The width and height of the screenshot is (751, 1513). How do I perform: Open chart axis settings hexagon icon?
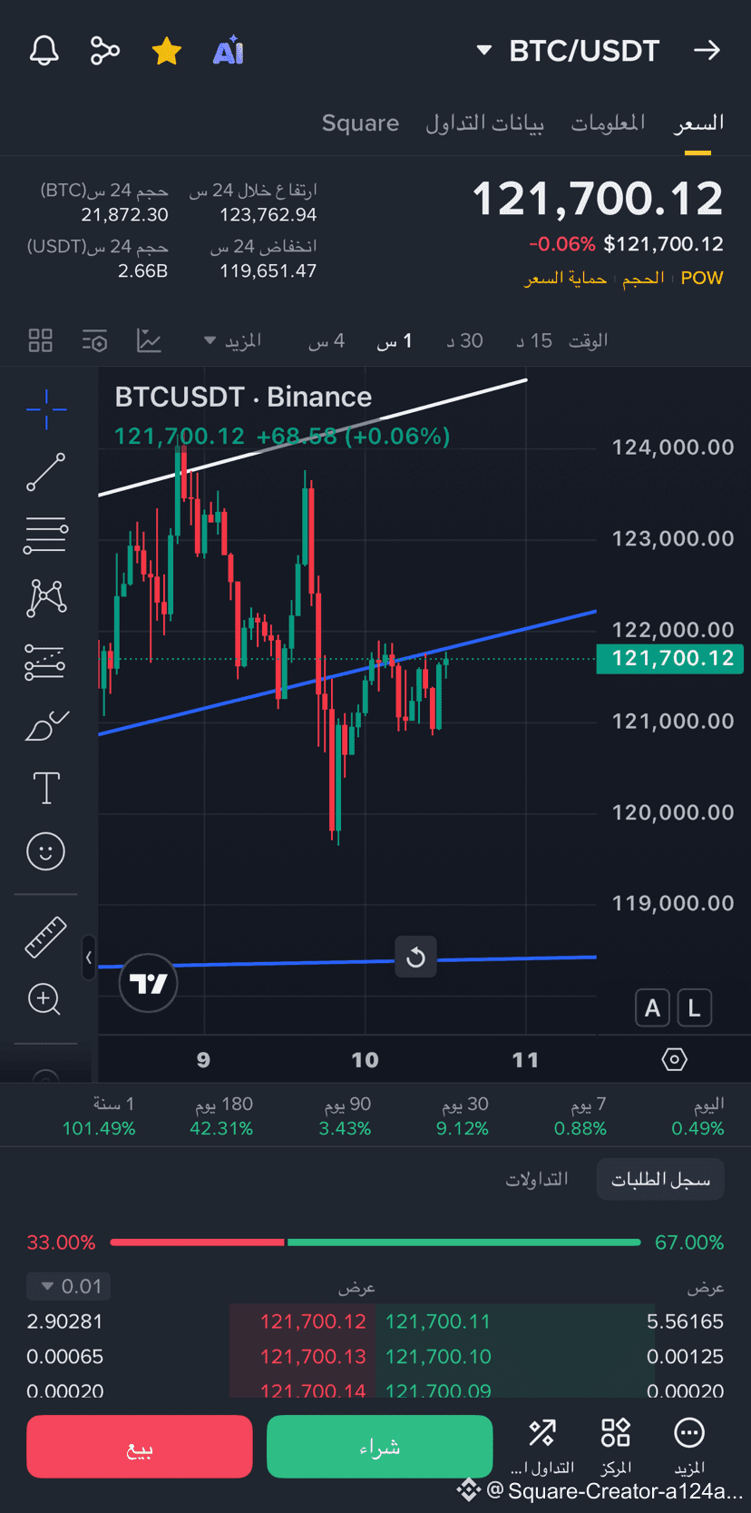pos(674,1059)
